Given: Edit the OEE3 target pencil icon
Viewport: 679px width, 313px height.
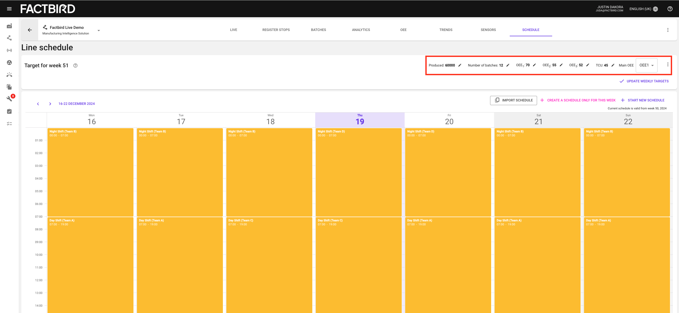Looking at the screenshot, I should click(588, 65).
